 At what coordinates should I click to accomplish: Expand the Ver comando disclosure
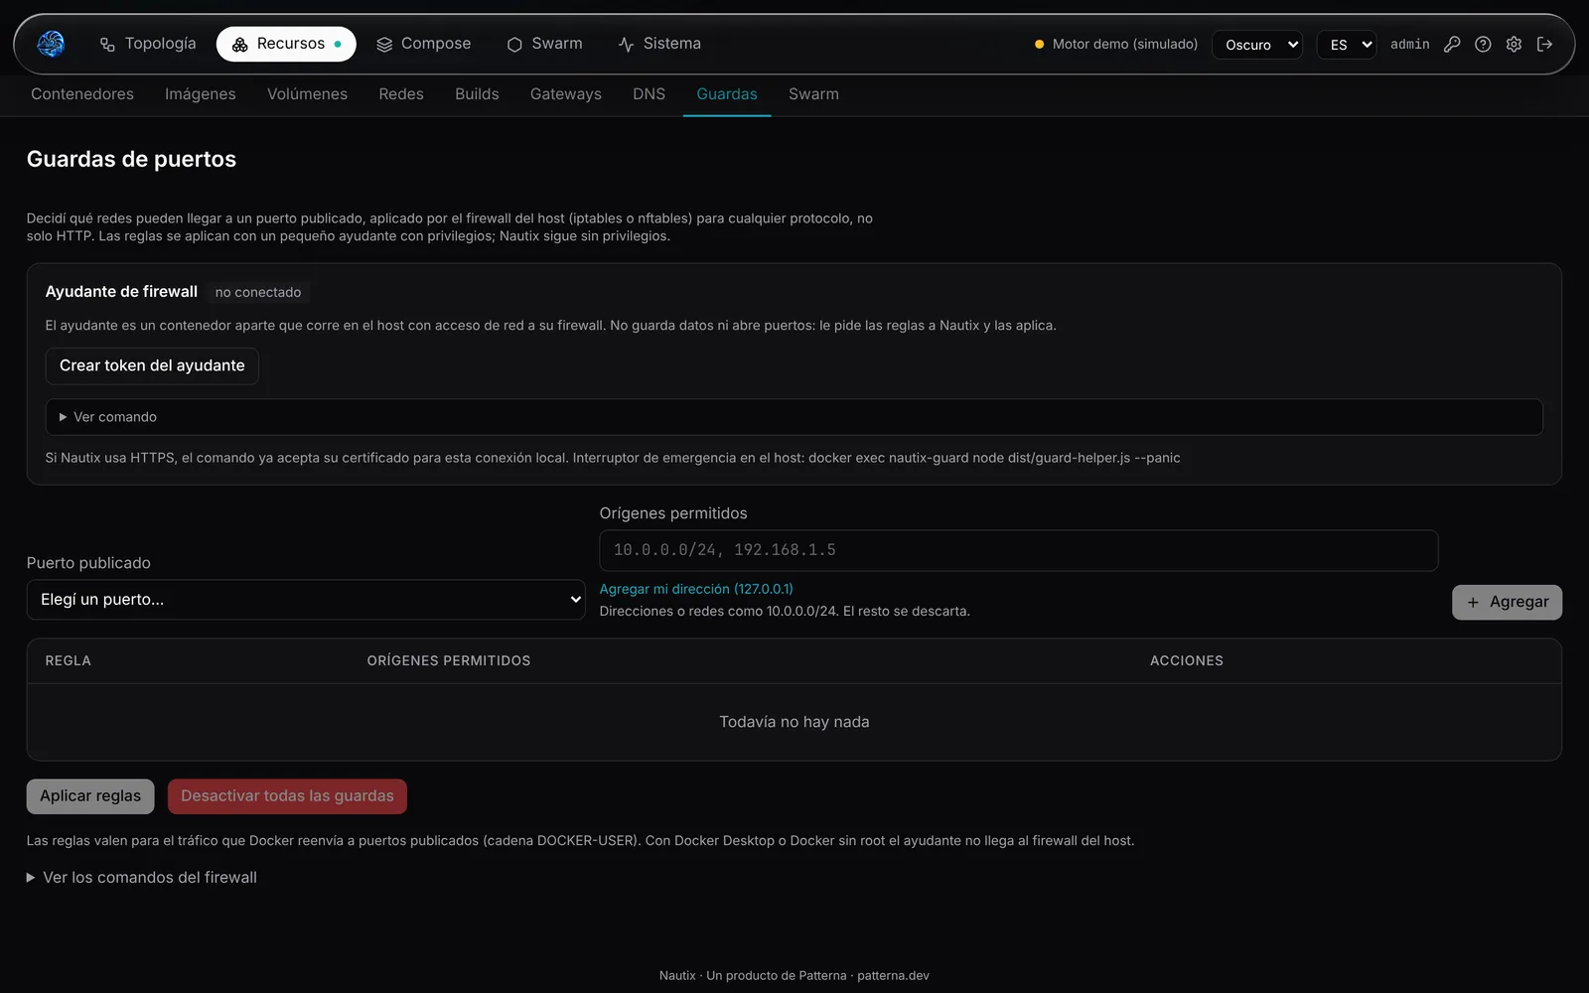(x=794, y=417)
